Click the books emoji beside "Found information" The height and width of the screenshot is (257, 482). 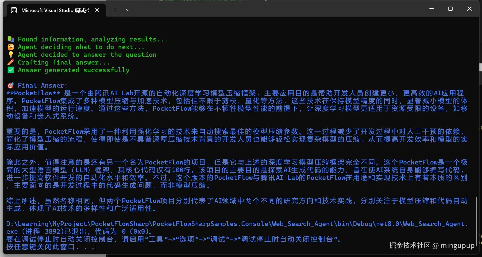pos(10,39)
